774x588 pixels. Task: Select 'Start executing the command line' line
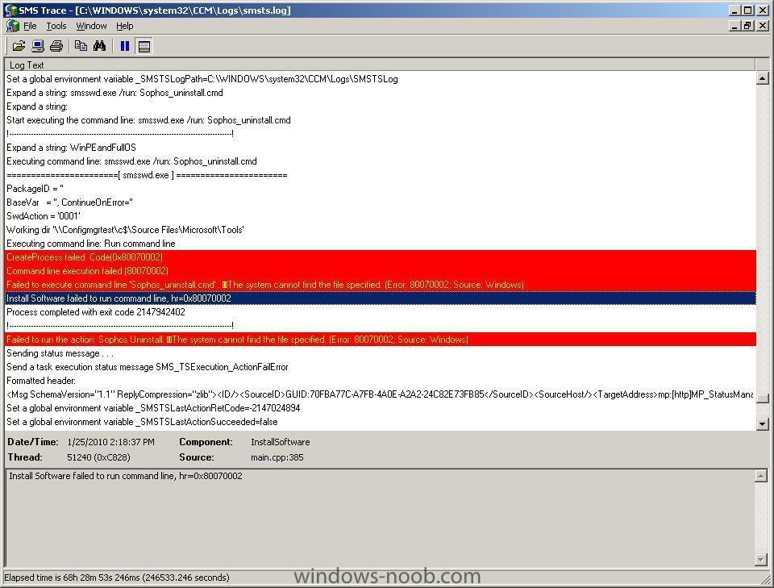click(380, 120)
